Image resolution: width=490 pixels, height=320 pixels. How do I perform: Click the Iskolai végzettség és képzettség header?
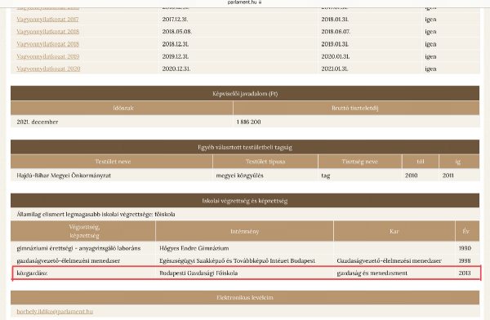[x=245, y=201]
